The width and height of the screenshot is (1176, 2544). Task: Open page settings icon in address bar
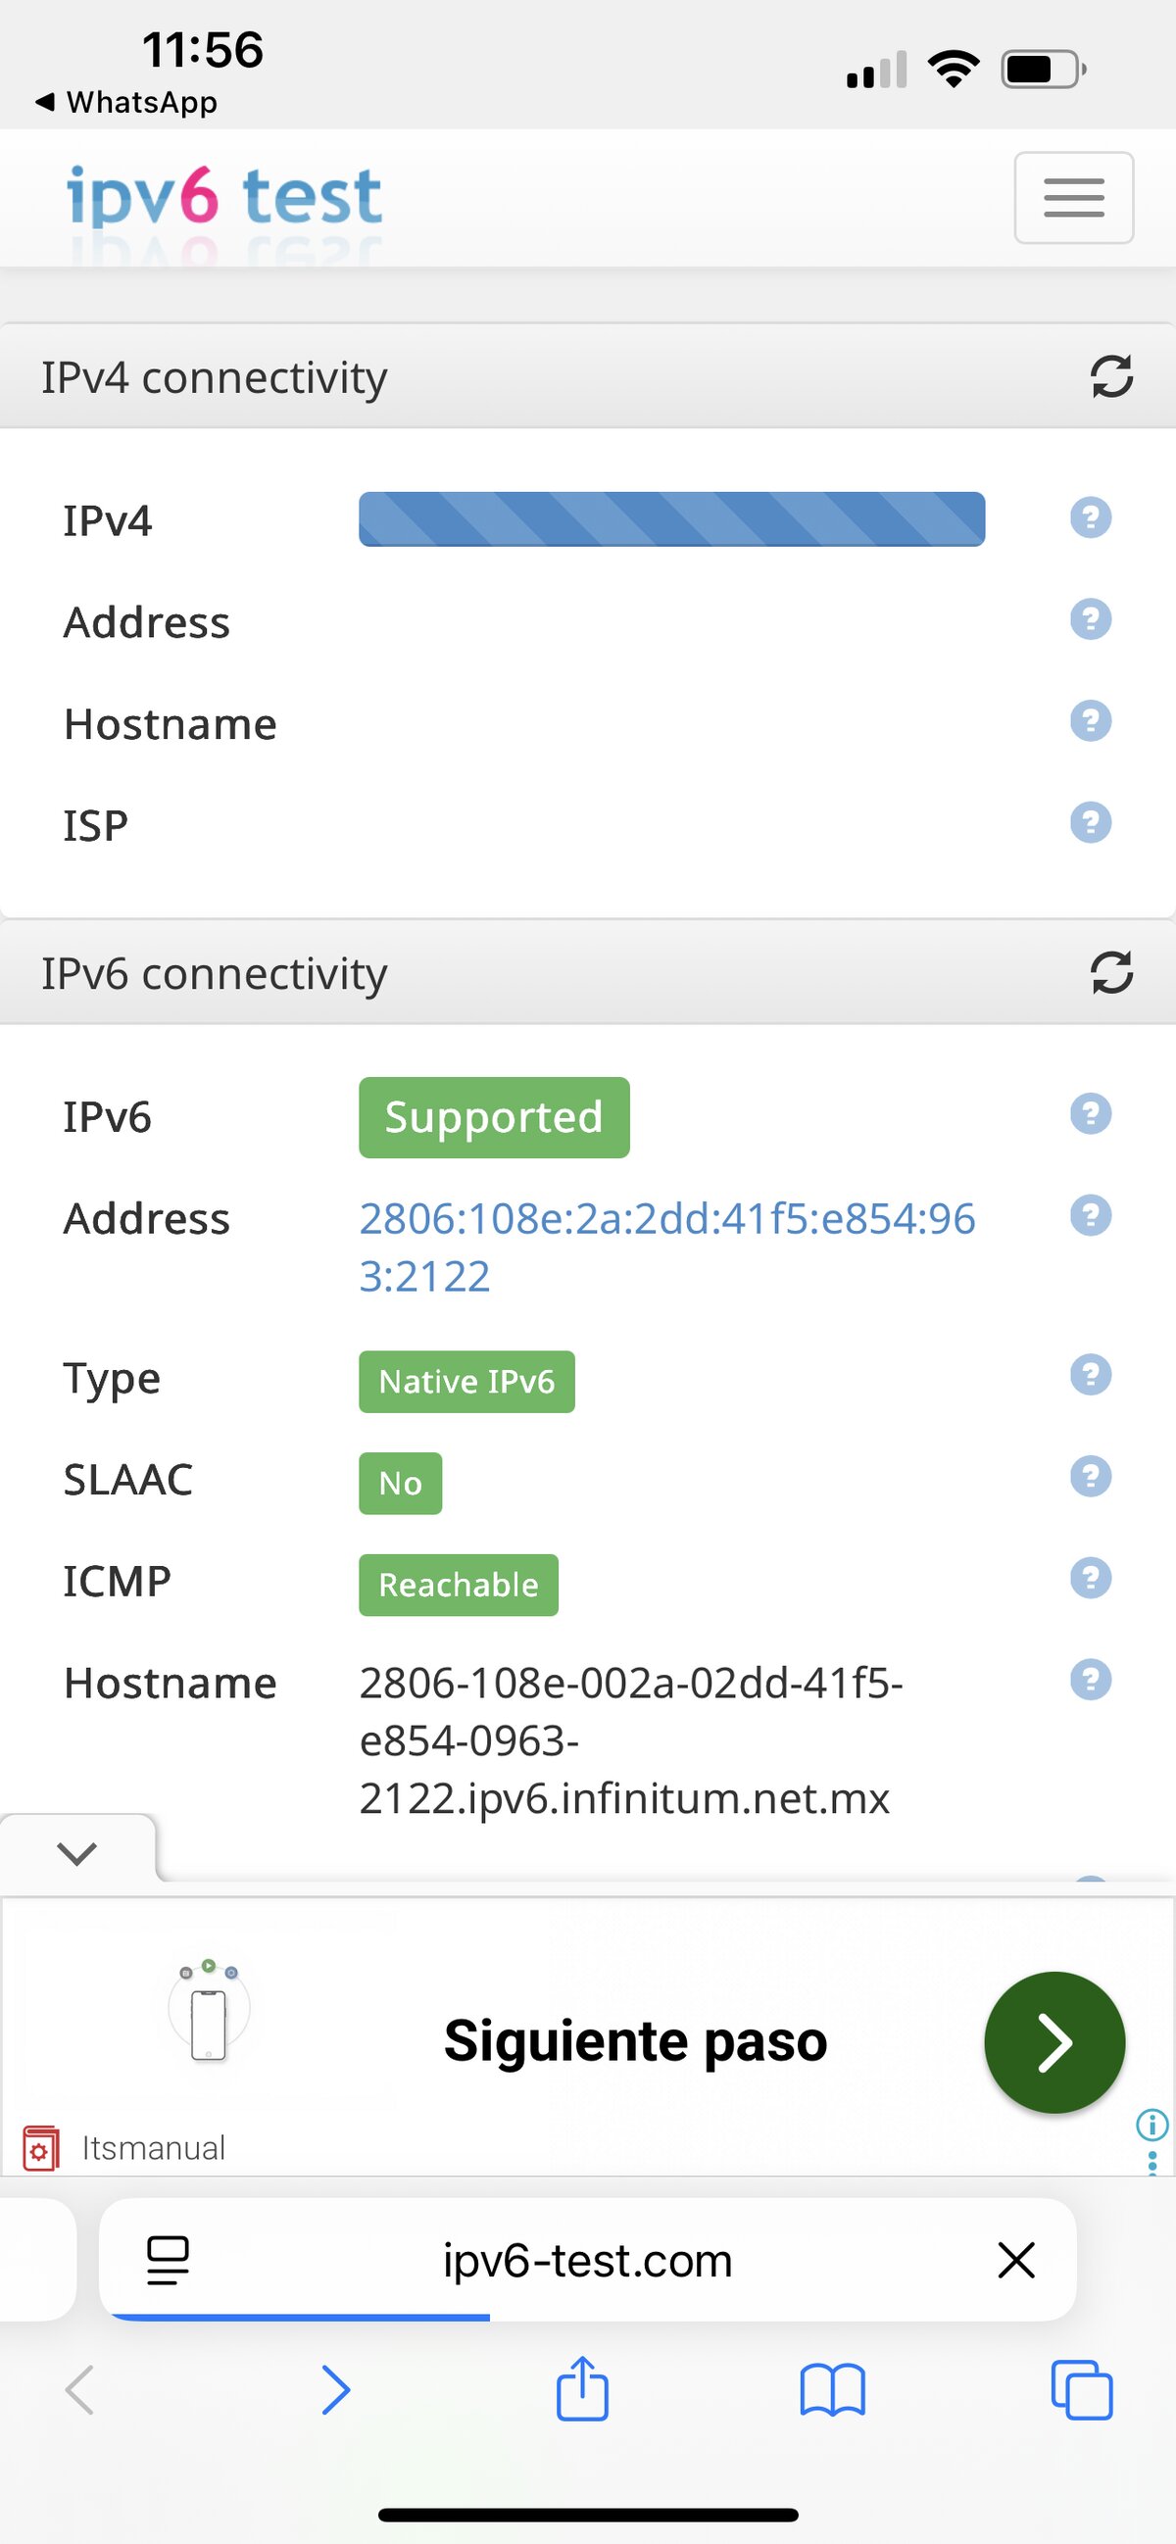click(x=168, y=2261)
